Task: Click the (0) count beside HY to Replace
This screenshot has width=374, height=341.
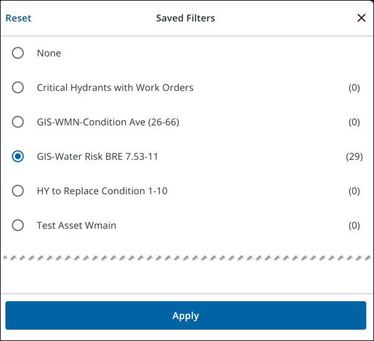Action: [x=354, y=191]
